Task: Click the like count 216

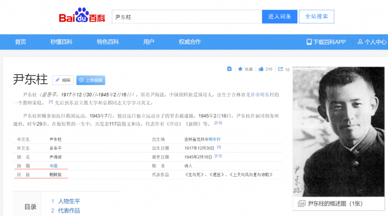Action: point(269,69)
